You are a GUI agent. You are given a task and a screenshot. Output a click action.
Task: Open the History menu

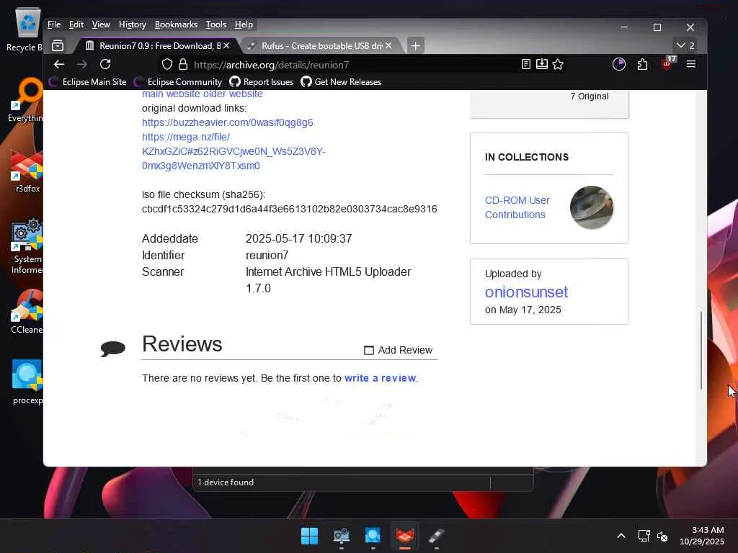[x=133, y=24]
